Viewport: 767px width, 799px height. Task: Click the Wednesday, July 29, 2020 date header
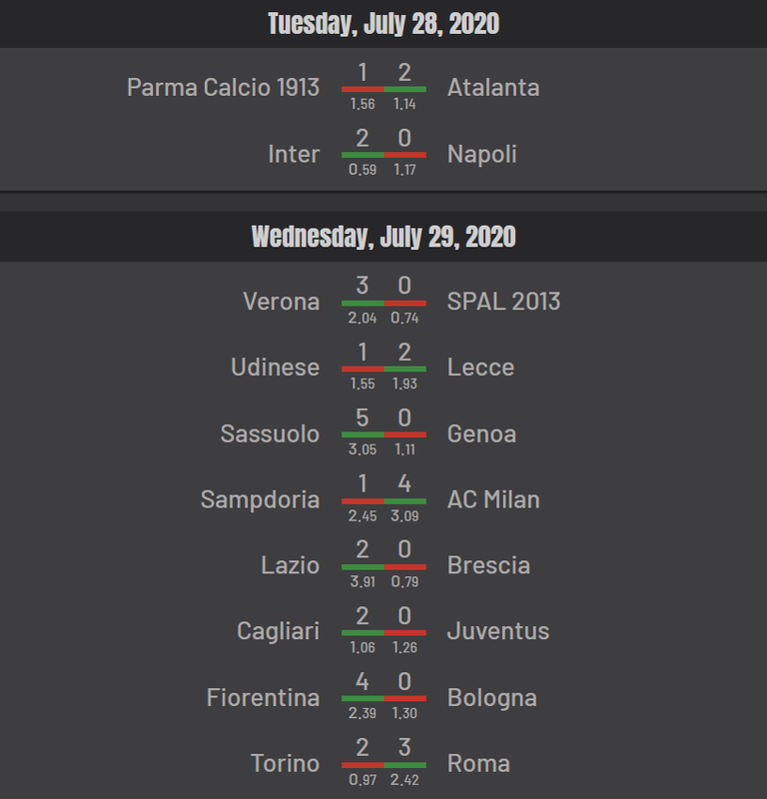(383, 237)
